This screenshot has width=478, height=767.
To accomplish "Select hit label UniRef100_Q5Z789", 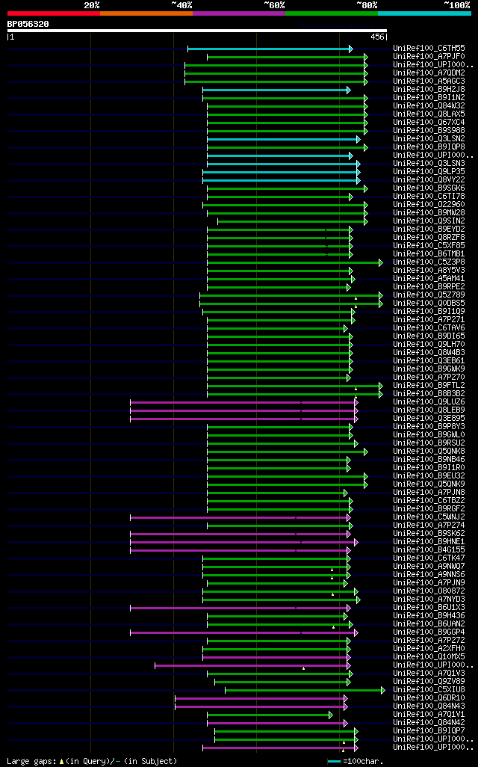I will coord(429,295).
